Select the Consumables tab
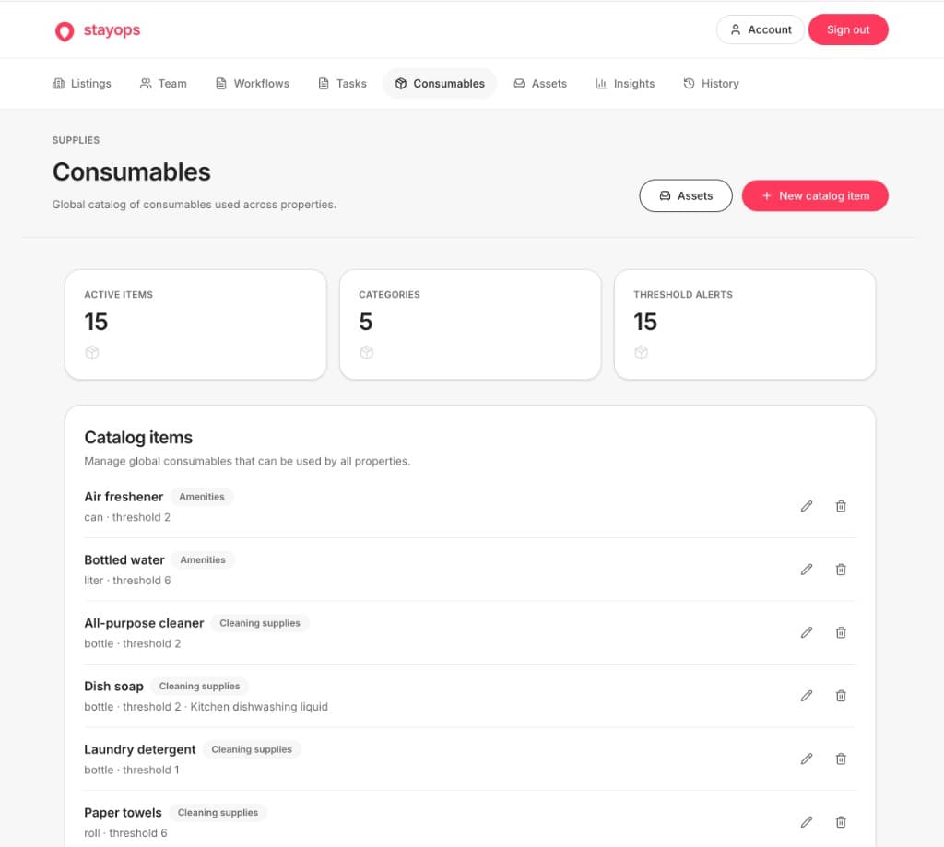The width and height of the screenshot is (944, 847). point(440,84)
